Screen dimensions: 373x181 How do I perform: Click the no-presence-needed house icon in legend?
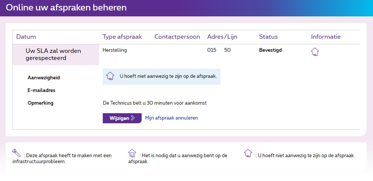(x=248, y=153)
